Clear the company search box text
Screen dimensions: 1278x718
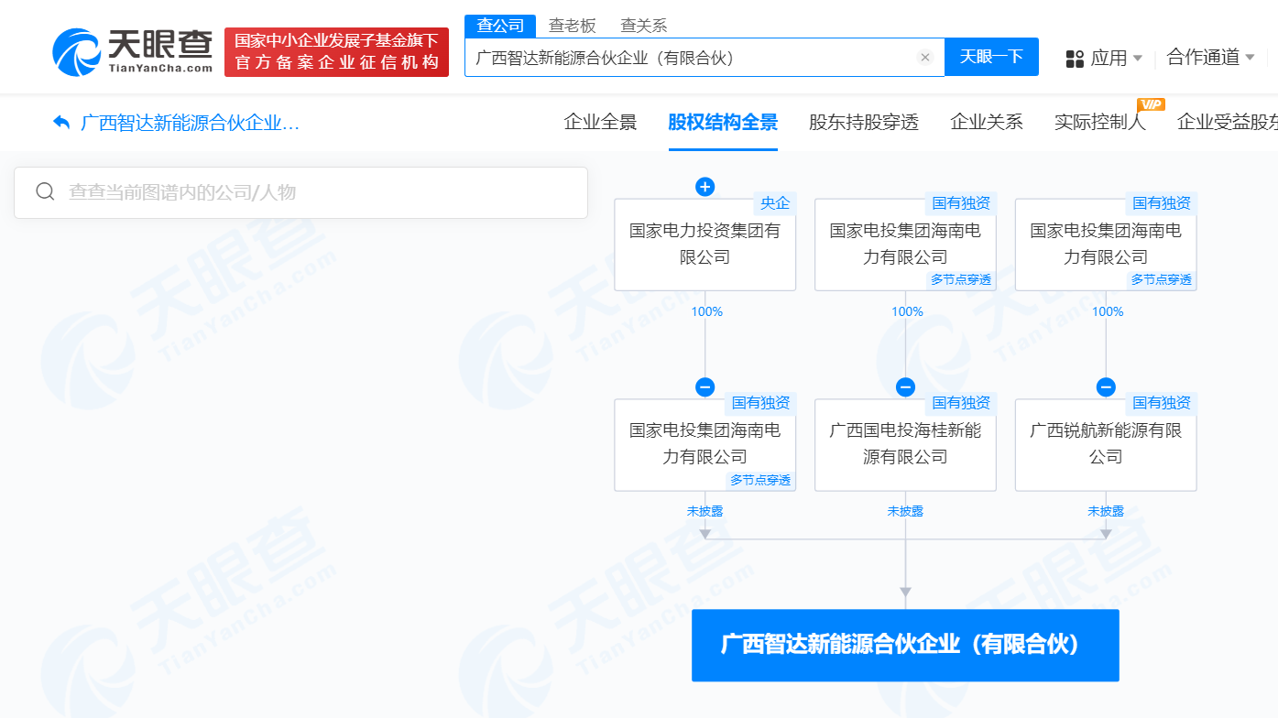click(x=925, y=58)
